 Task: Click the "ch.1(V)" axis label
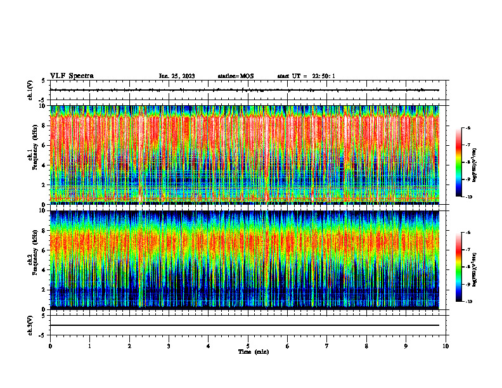pyautogui.click(x=30, y=90)
